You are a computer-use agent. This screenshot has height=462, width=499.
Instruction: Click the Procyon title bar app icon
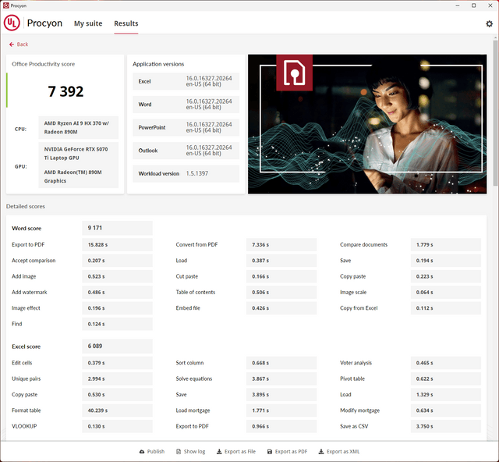[x=5, y=5]
